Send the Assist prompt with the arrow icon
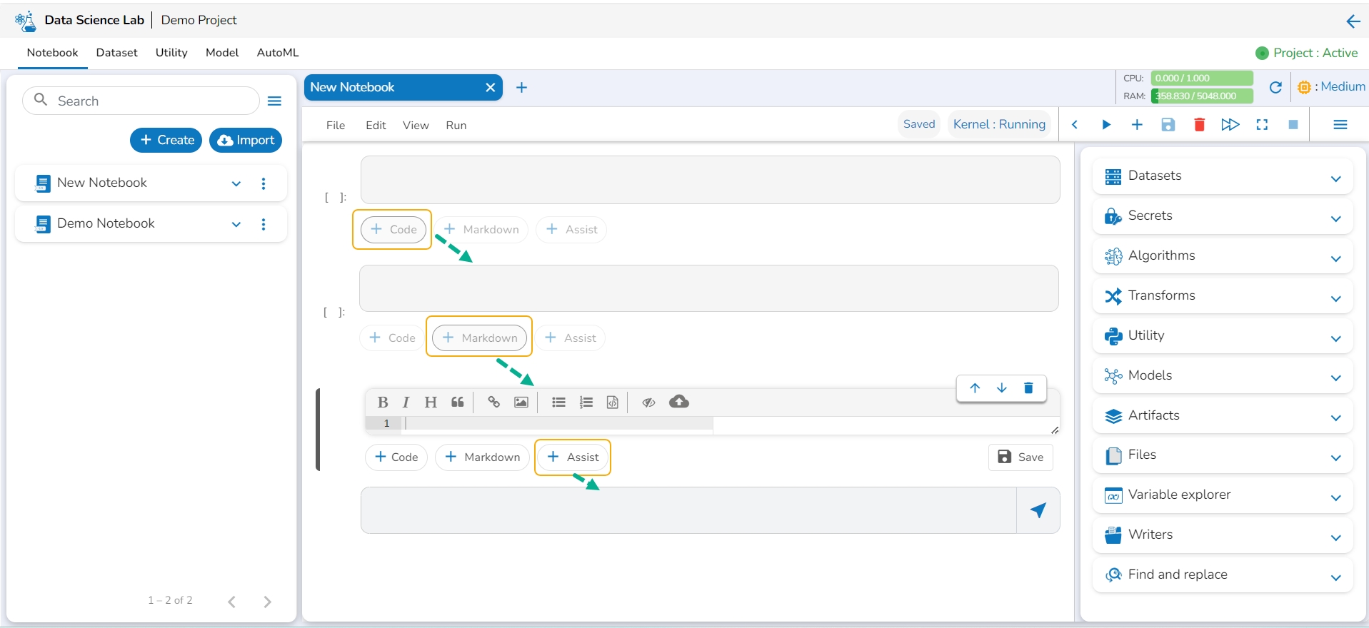The image size is (1369, 628). (x=1038, y=510)
